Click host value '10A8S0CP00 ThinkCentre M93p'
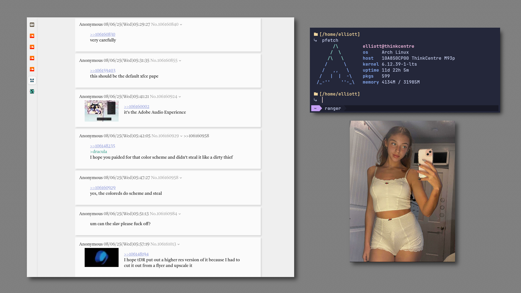This screenshot has height=293, width=521. (418, 58)
